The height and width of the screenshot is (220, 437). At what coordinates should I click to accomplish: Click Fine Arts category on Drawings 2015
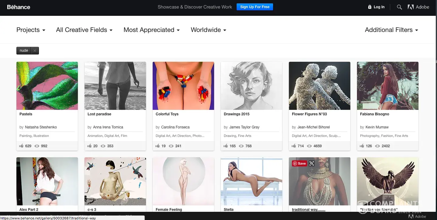245,136
